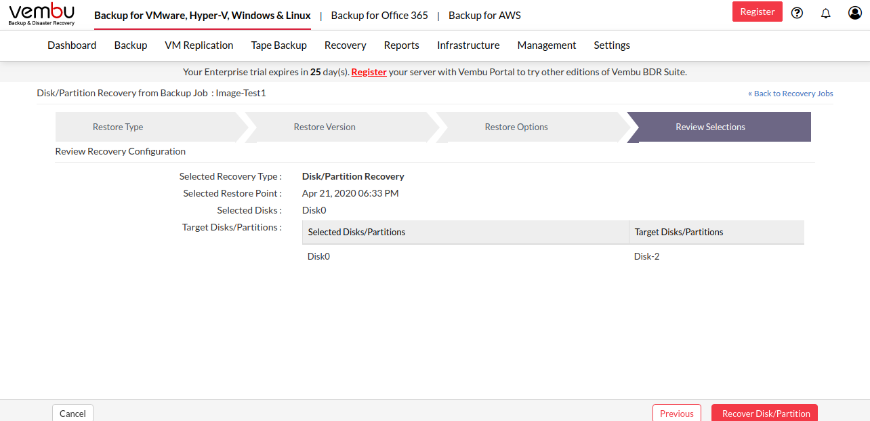Click the red Register button
Image resolution: width=870 pixels, height=421 pixels.
pyautogui.click(x=758, y=12)
